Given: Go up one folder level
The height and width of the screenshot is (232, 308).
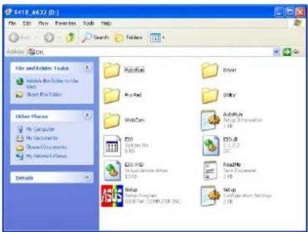Looking at the screenshot, I should [70, 37].
